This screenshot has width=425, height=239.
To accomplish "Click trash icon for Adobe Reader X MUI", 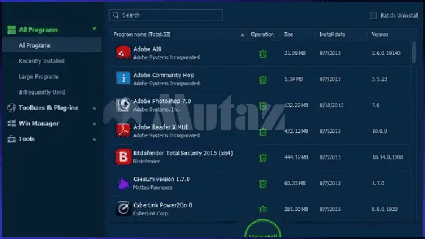I will [262, 132].
